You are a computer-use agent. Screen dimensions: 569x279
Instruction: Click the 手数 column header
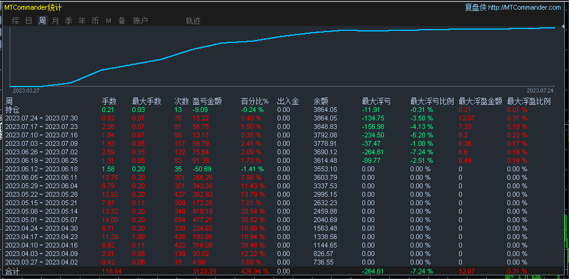tap(109, 101)
